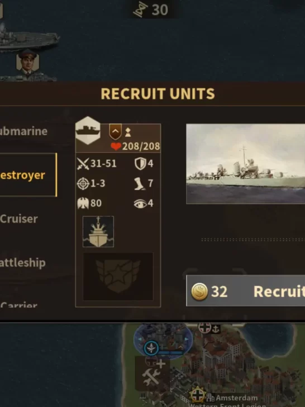Tap the rank chevron badge icon
This screenshot has height=407, width=305.
coord(116,132)
